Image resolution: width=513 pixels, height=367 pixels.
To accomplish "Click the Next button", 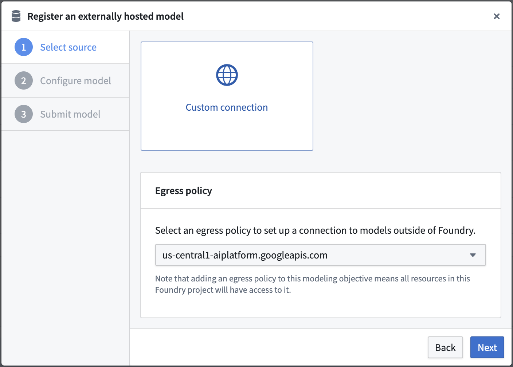I will click(x=487, y=347).
